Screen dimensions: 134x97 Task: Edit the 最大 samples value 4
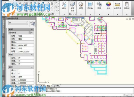[x=26, y=73]
